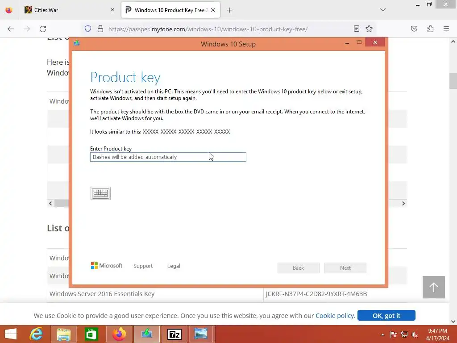Screen dimensions: 457x343
Task: Open the Windows Start button
Action: [x=11, y=334]
